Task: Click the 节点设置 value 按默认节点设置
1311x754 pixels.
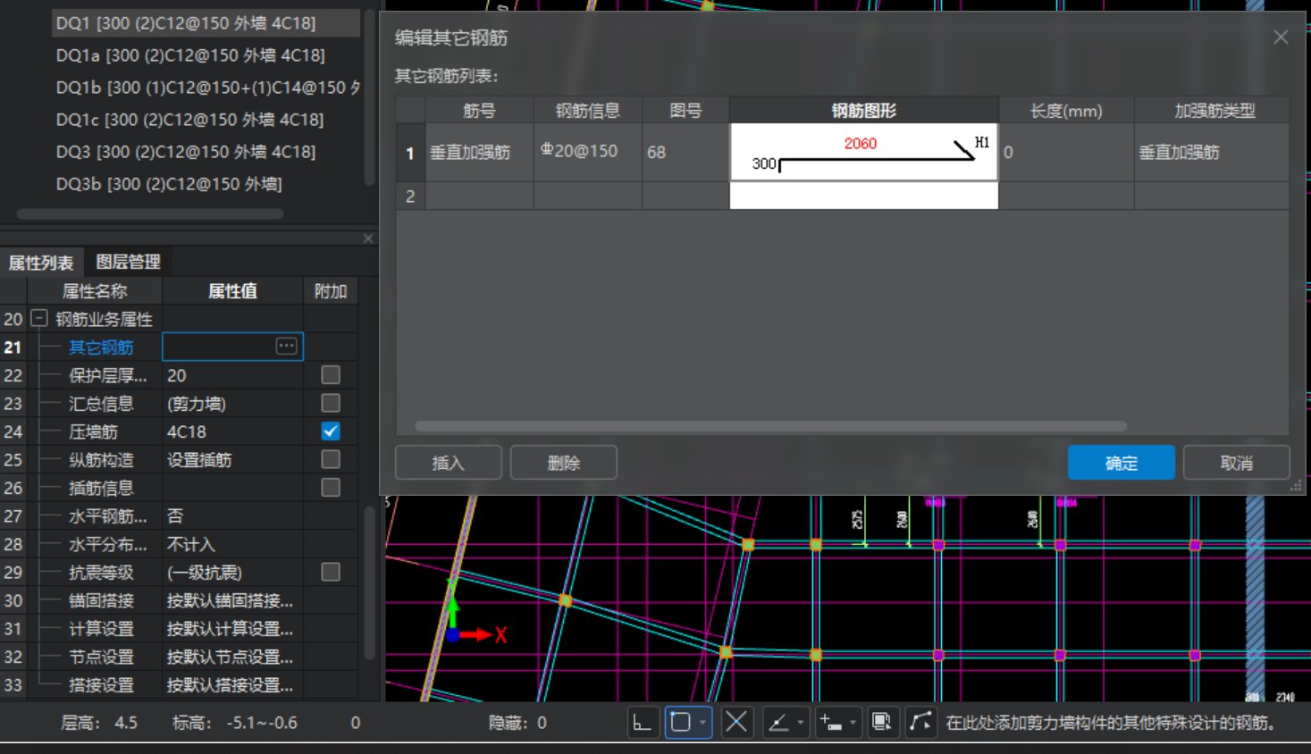Action: (232, 657)
